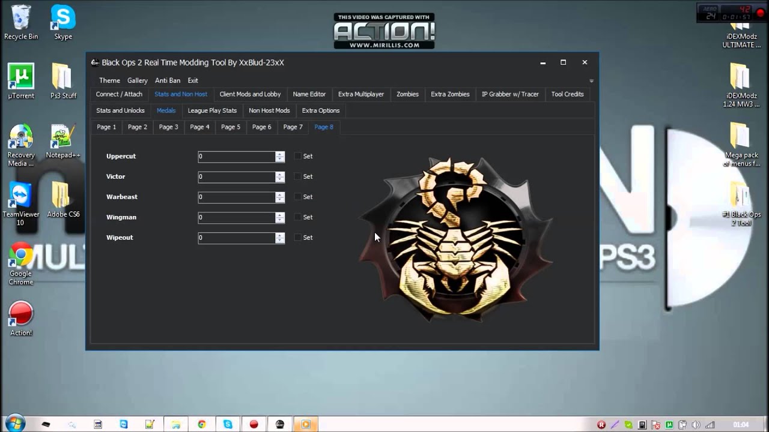Check the Set box for Wipeout
769x432 pixels.
(x=297, y=238)
